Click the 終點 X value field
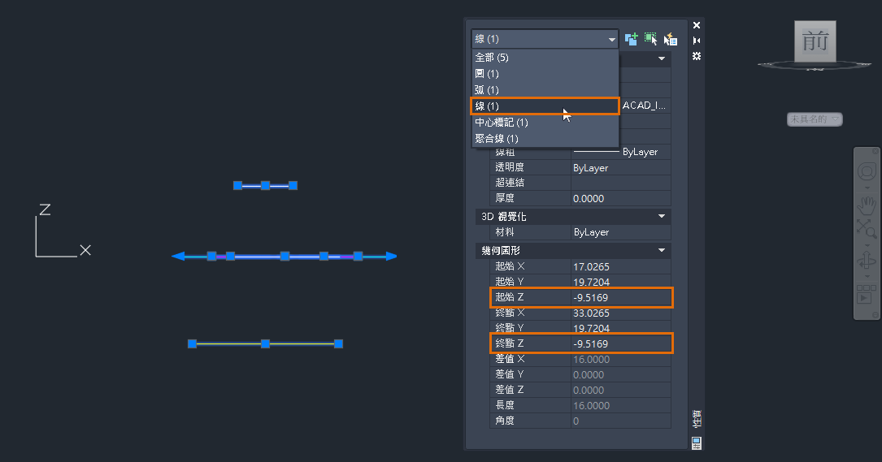This screenshot has width=882, height=462. tap(620, 313)
